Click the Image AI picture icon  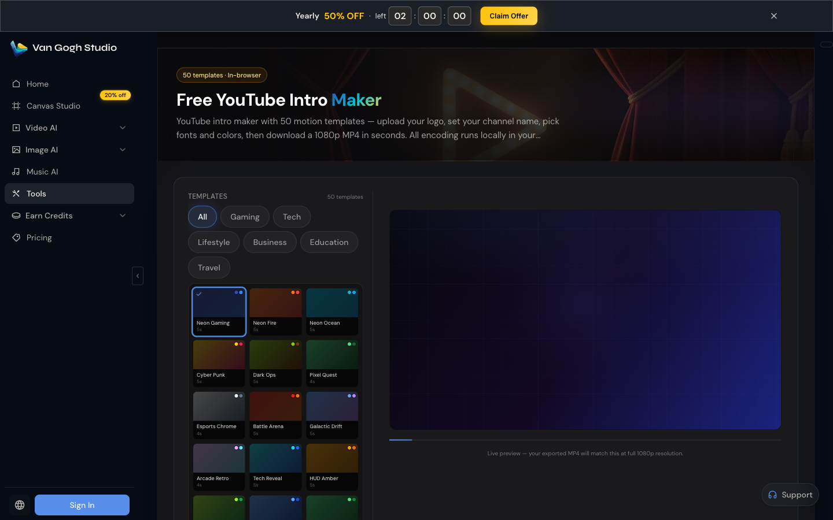pyautogui.click(x=16, y=150)
